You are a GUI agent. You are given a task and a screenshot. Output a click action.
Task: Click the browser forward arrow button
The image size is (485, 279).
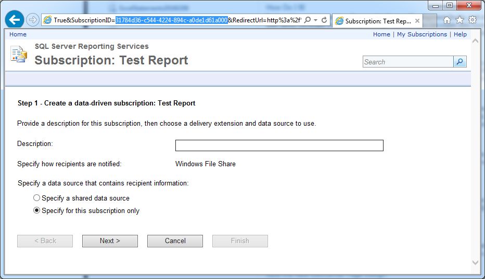(32, 20)
